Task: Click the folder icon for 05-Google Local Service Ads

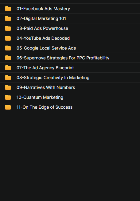Action: pyautogui.click(x=8, y=48)
